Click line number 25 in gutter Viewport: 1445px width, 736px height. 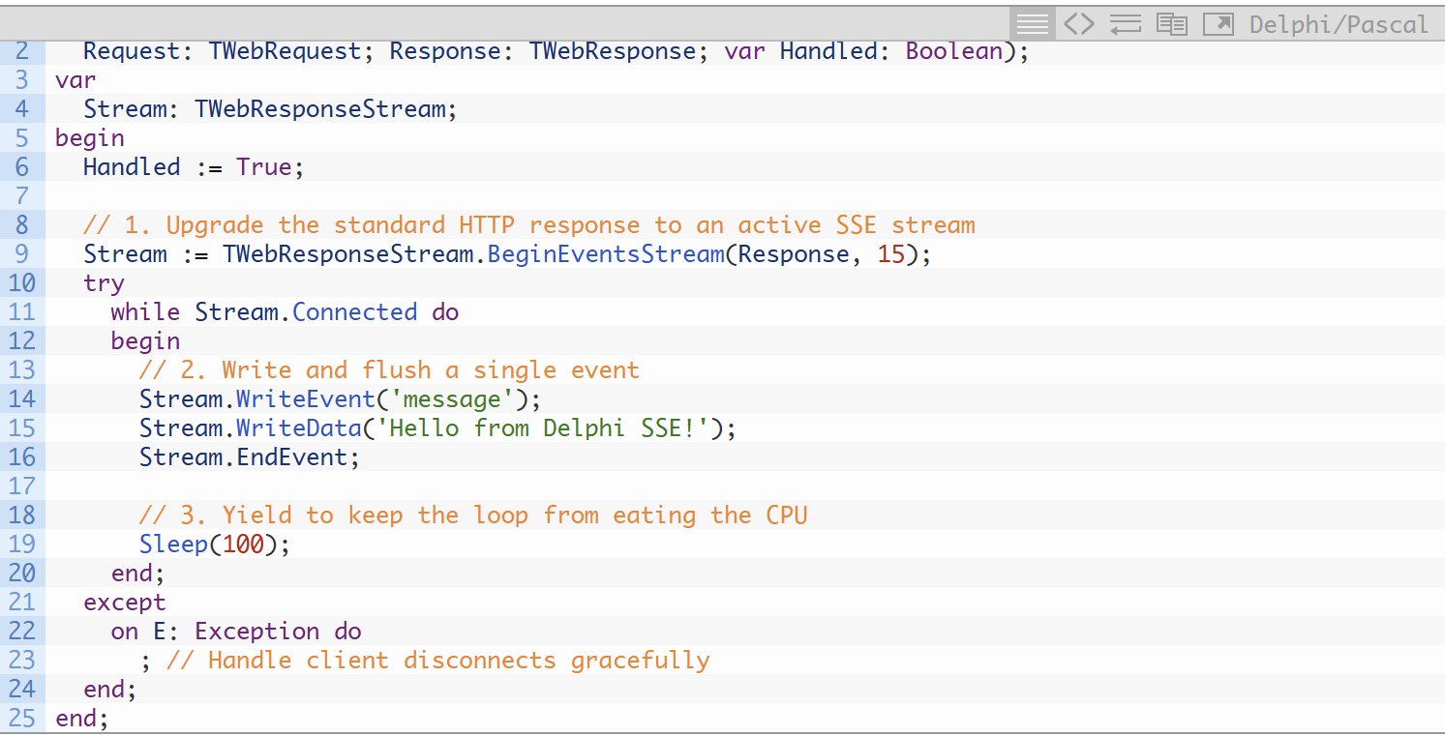click(x=22, y=718)
